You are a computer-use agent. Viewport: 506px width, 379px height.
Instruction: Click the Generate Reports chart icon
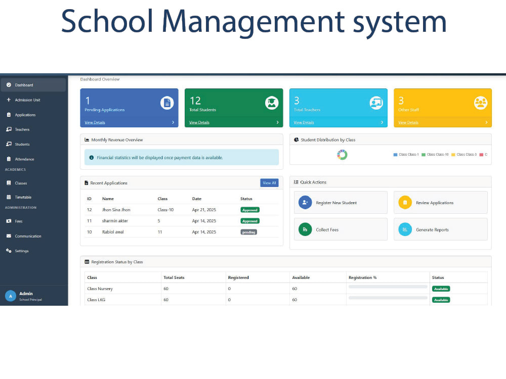tap(405, 229)
